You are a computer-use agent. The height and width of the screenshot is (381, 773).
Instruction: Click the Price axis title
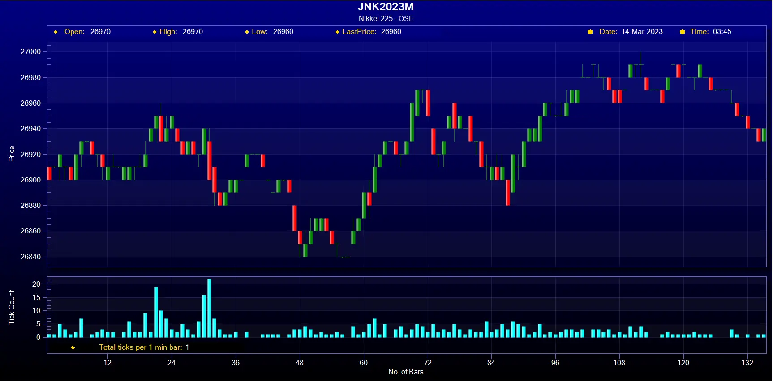pos(12,154)
